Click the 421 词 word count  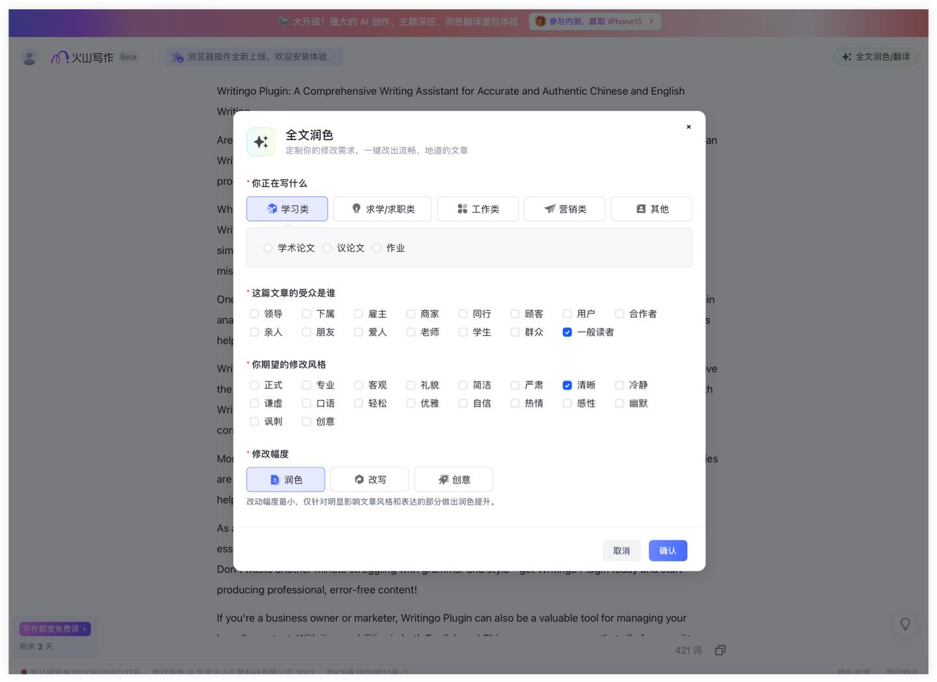tap(688, 650)
